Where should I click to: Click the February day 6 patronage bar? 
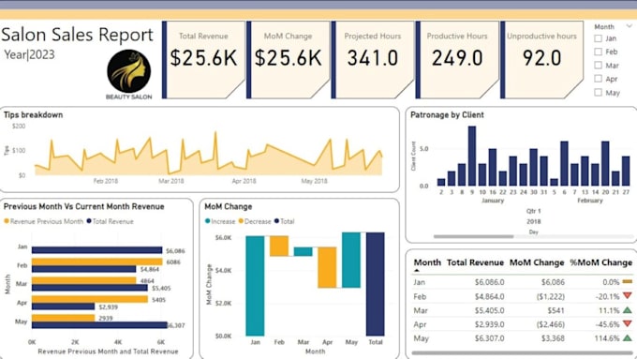pyautogui.click(x=564, y=164)
